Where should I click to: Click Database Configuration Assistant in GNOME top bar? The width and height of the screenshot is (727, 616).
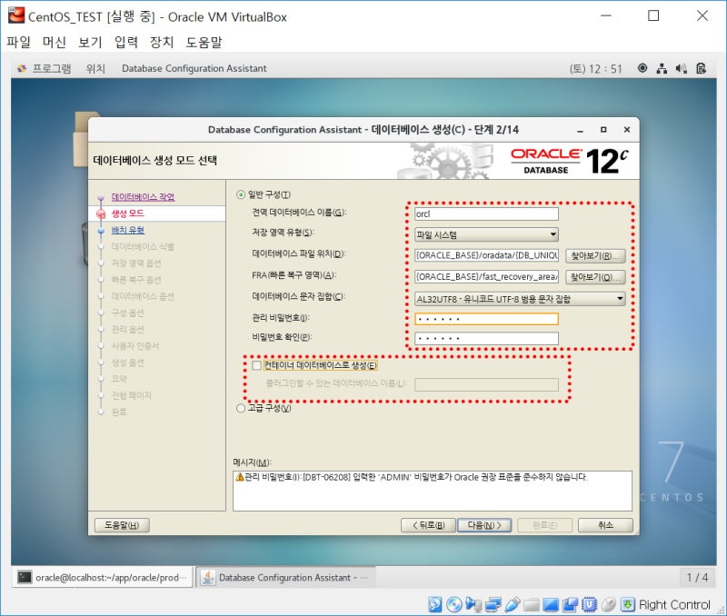[194, 69]
